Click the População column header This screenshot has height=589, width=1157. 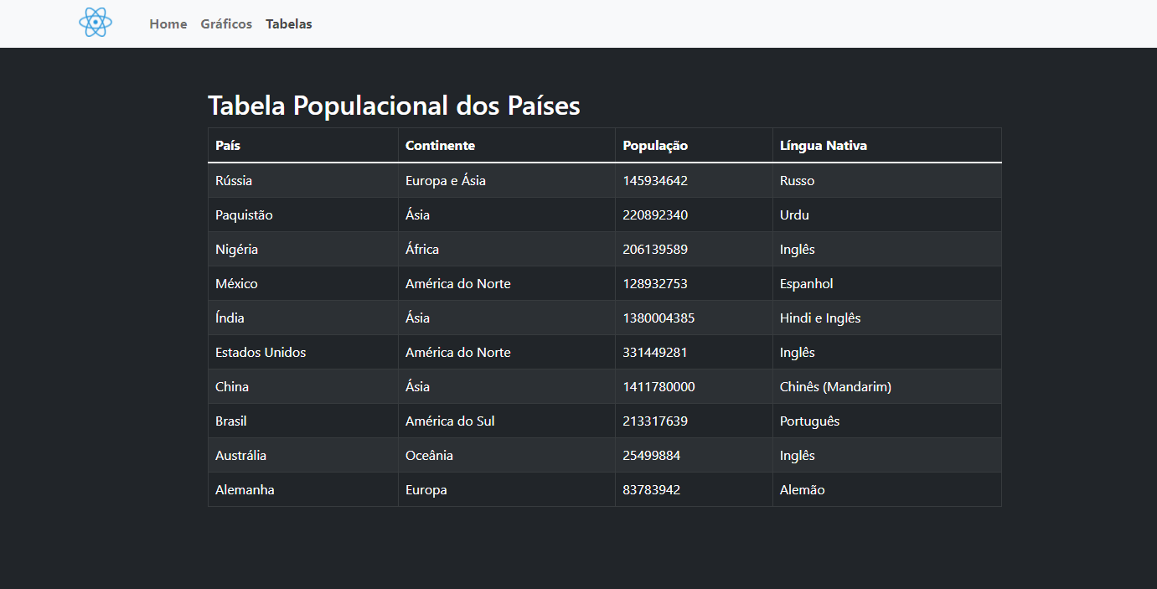point(655,145)
